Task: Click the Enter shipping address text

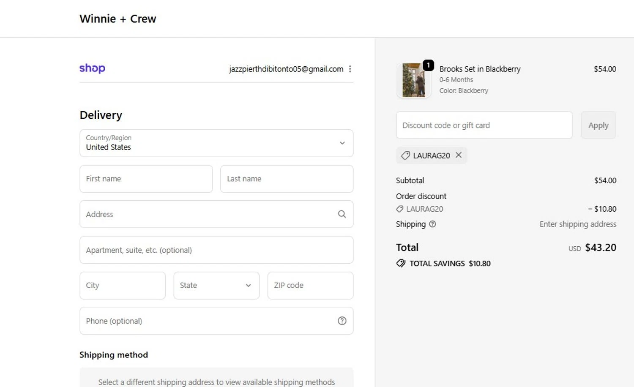Action: click(x=578, y=224)
